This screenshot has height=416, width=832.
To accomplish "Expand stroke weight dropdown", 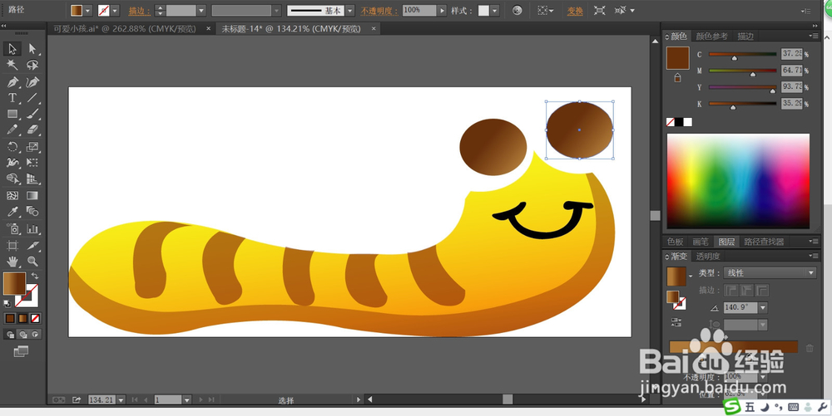I will pos(201,11).
